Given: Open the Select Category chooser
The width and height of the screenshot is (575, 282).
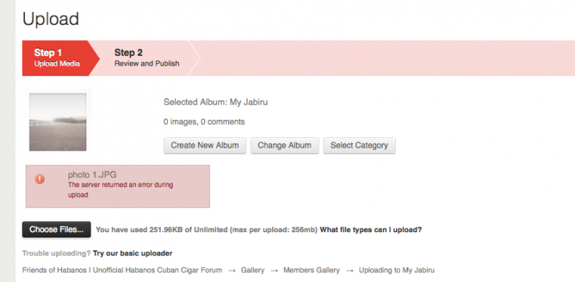Looking at the screenshot, I should [360, 146].
